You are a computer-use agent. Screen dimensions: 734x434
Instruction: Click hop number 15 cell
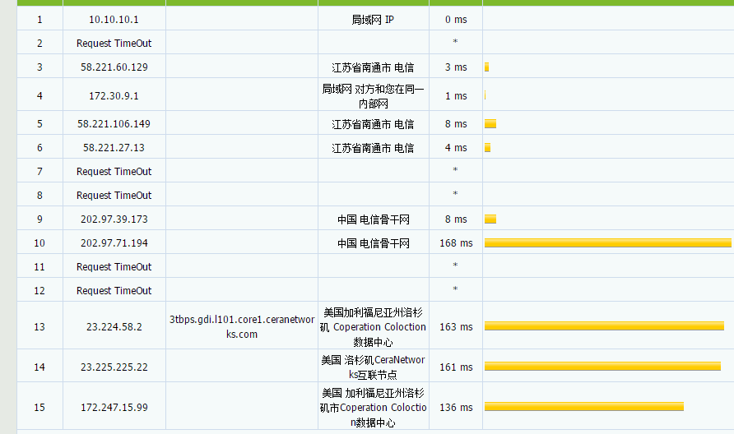[39, 408]
